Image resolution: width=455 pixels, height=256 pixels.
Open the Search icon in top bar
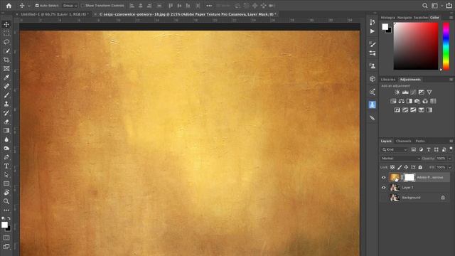point(425,6)
